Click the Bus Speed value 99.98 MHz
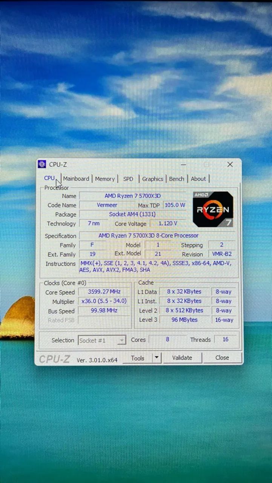Image resolution: width=272 pixels, height=483 pixels. point(104,311)
